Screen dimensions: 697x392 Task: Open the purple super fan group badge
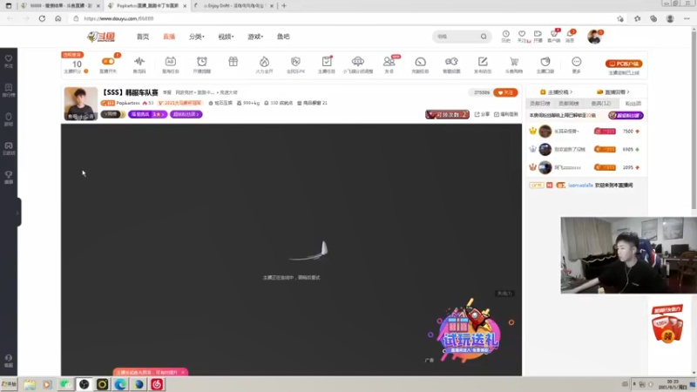pyautogui.click(x=186, y=114)
